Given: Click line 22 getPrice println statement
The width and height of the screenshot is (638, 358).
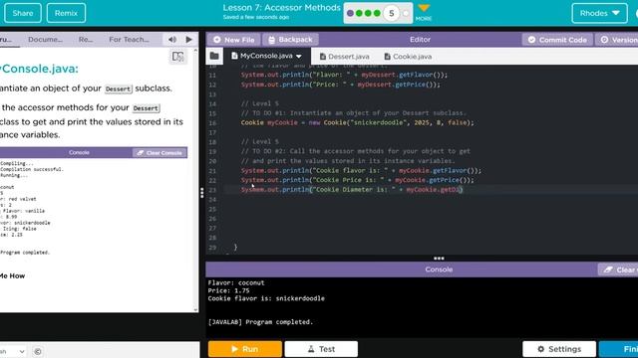Looking at the screenshot, I should coord(357,180).
